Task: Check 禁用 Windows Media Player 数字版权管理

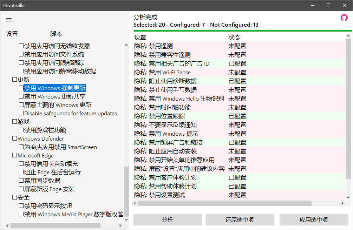Action: (x=21, y=214)
